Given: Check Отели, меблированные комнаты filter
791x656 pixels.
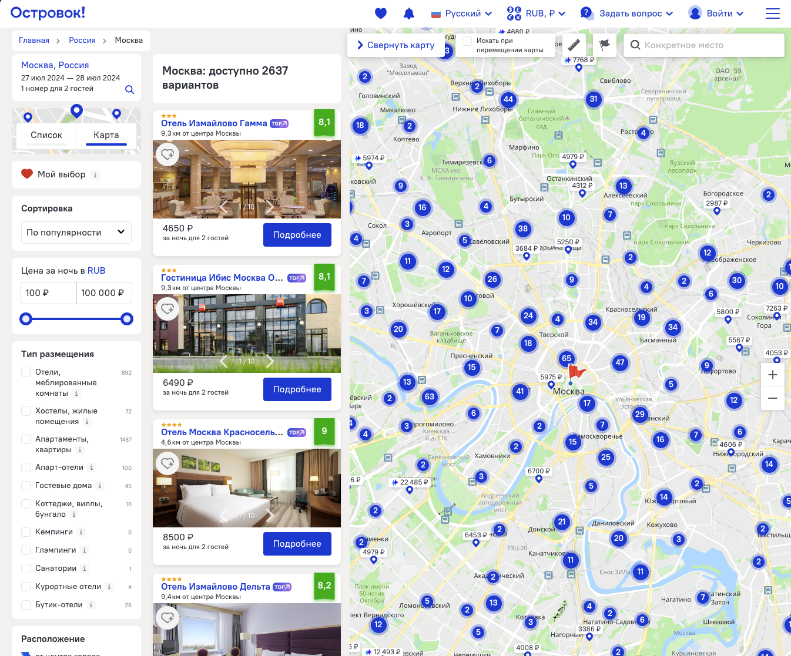Looking at the screenshot, I should point(26,372).
